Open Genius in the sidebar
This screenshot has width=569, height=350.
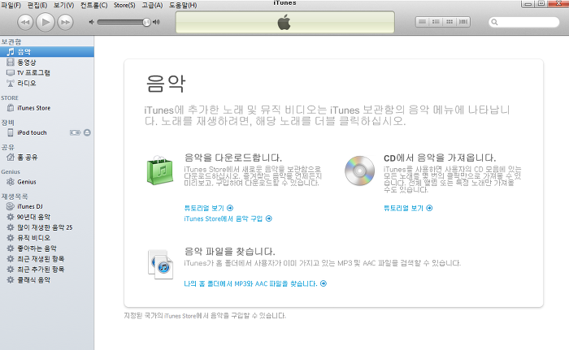point(47,182)
